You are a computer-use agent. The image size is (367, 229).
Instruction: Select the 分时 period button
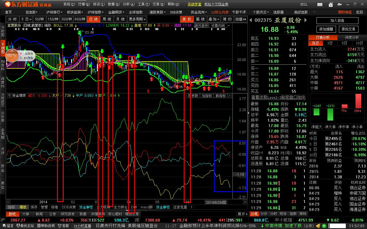13,19
